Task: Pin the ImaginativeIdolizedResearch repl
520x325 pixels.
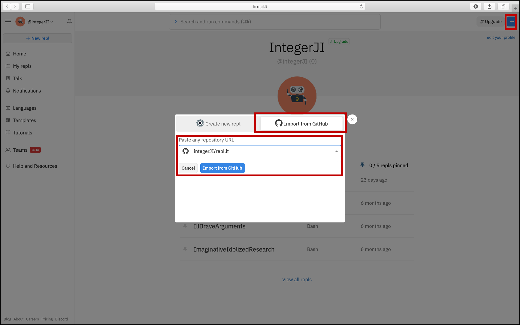Action: [x=185, y=249]
